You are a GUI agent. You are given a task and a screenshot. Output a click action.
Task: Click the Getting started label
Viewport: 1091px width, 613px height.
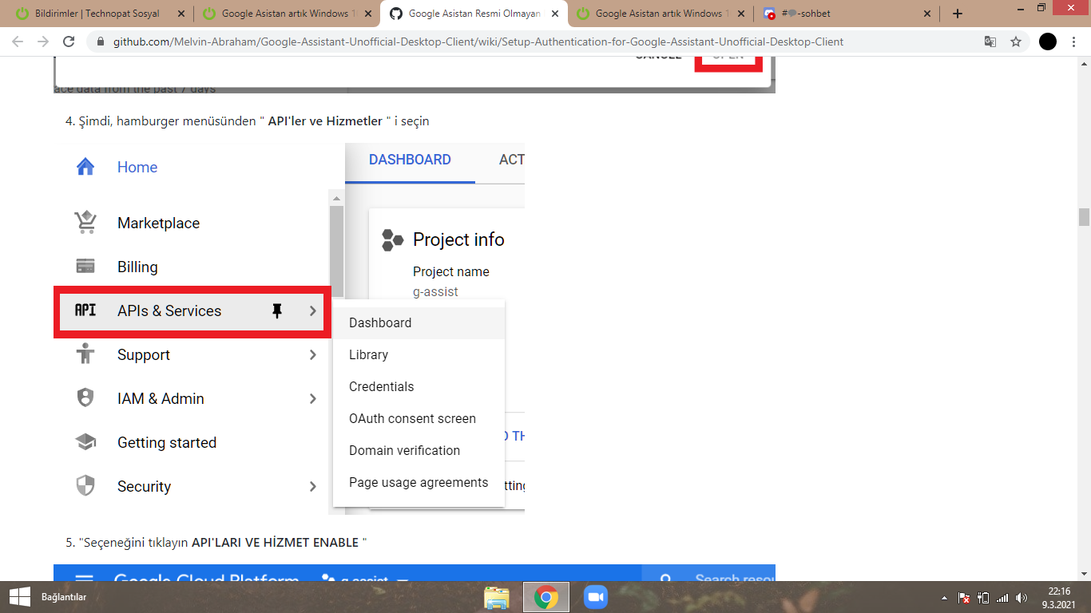[167, 442]
